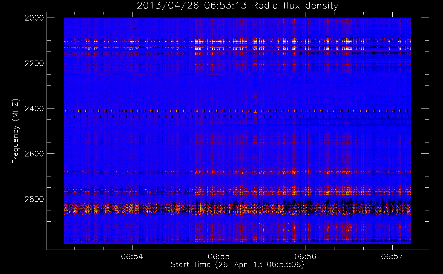This screenshot has width=443, height=274.
Task: Click the 06:57 time axis label
Action: (392, 256)
